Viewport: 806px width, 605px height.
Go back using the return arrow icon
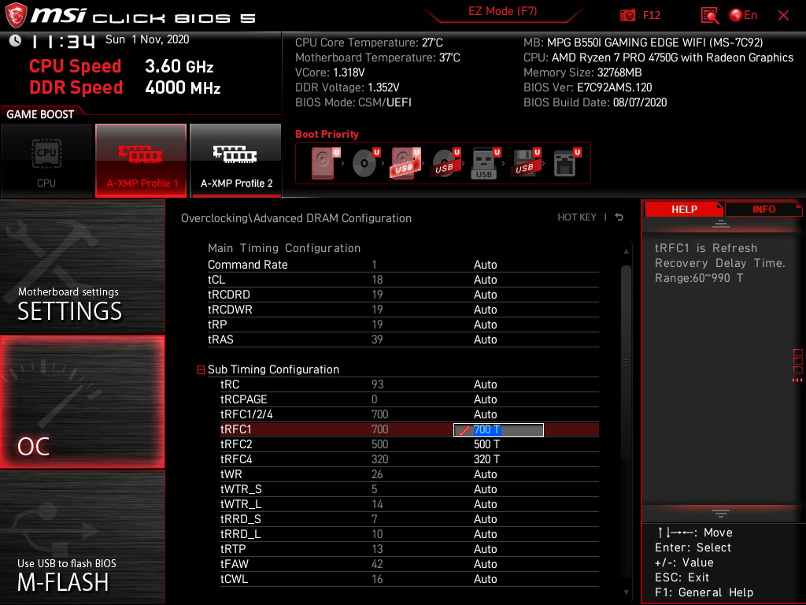(x=619, y=217)
